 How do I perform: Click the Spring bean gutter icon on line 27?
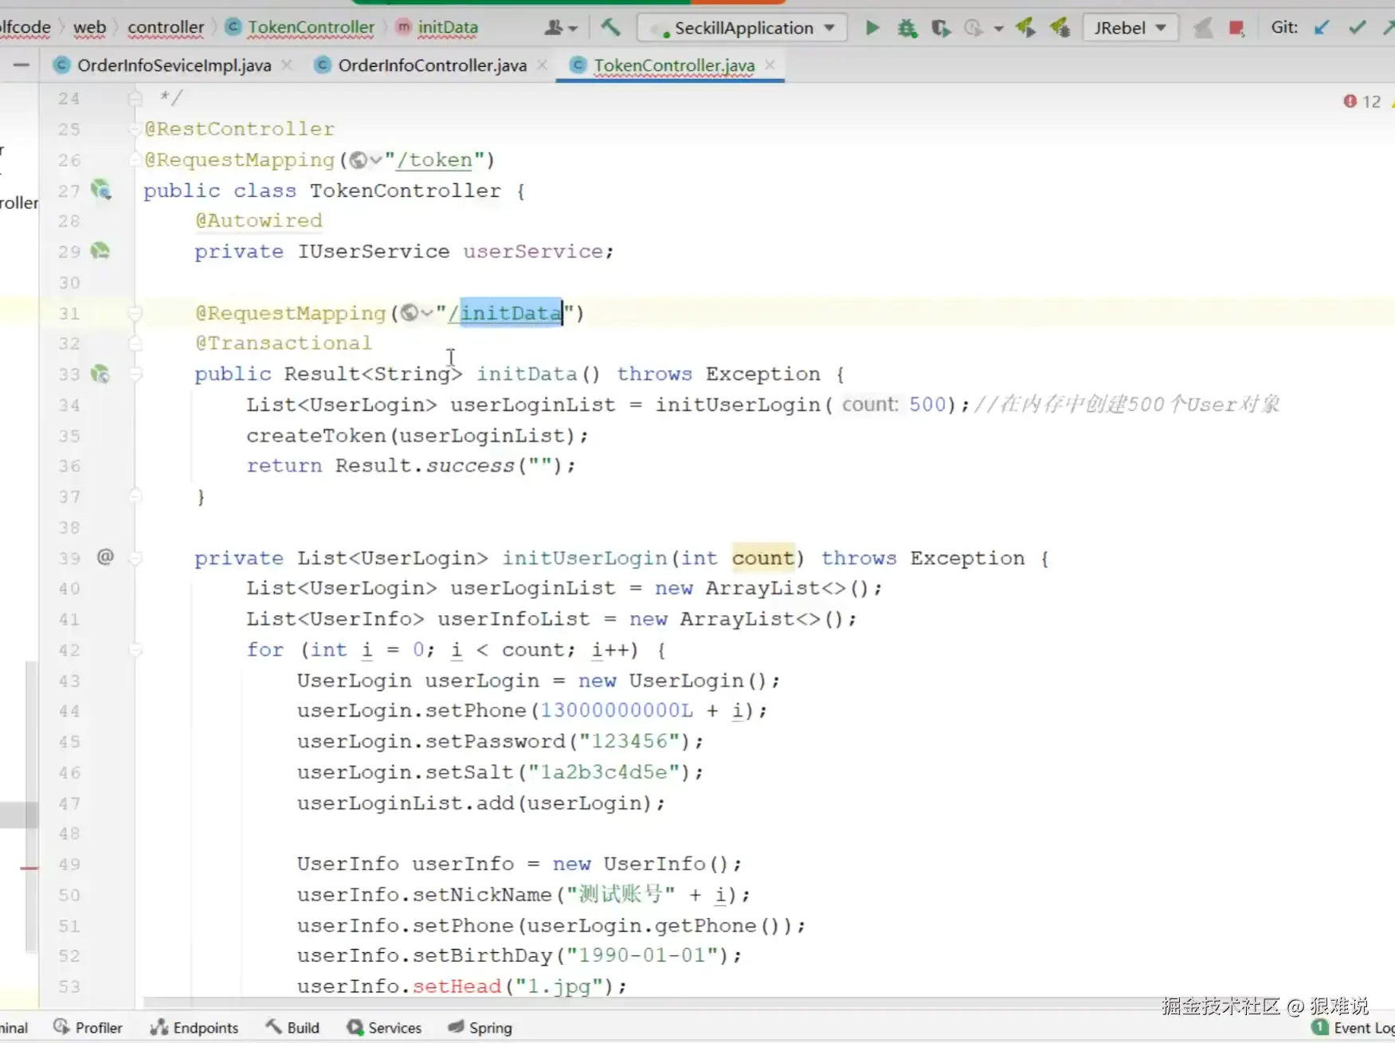pyautogui.click(x=101, y=190)
